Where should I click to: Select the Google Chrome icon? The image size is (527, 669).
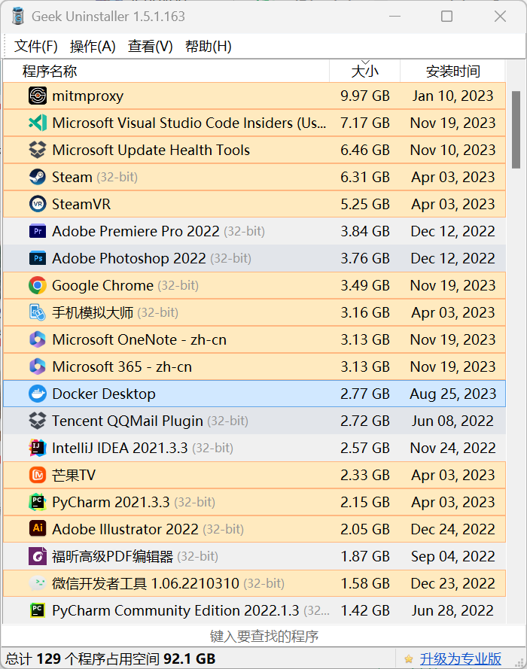[38, 285]
